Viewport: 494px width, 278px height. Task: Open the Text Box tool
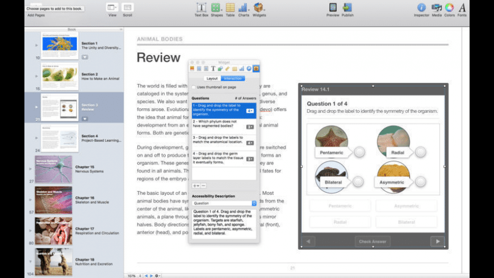(201, 8)
